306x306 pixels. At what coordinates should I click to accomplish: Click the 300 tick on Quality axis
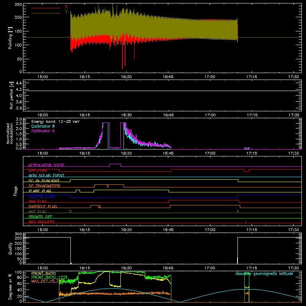[18, 234]
